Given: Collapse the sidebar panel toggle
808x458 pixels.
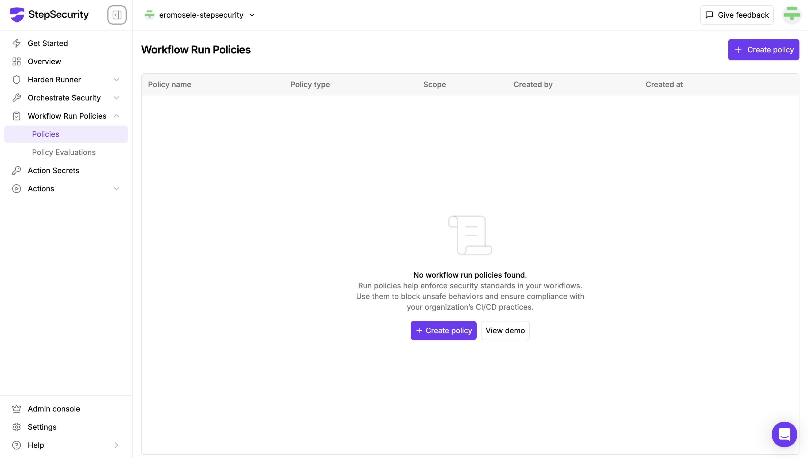Looking at the screenshot, I should pos(117,15).
